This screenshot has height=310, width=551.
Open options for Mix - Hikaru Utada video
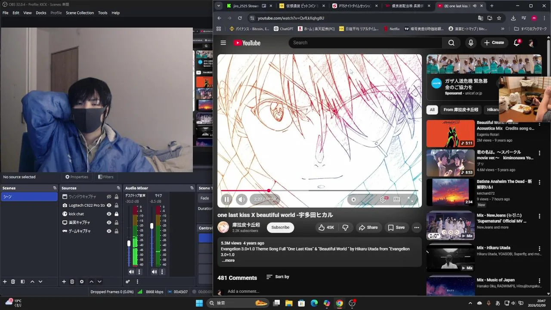click(539, 249)
